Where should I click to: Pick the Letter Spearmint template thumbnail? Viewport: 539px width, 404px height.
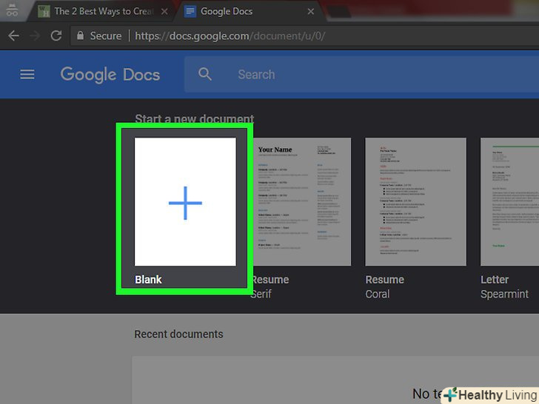(x=509, y=202)
